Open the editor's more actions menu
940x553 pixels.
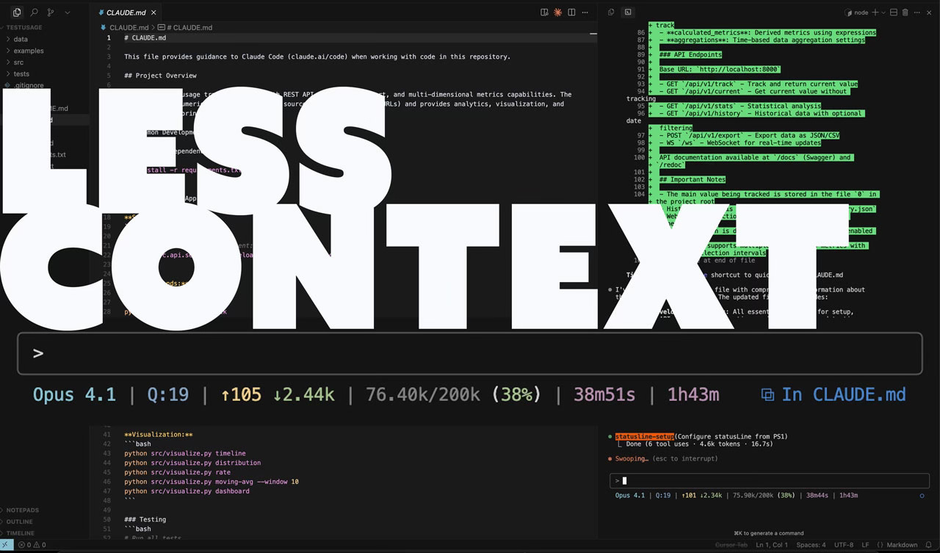tap(585, 12)
